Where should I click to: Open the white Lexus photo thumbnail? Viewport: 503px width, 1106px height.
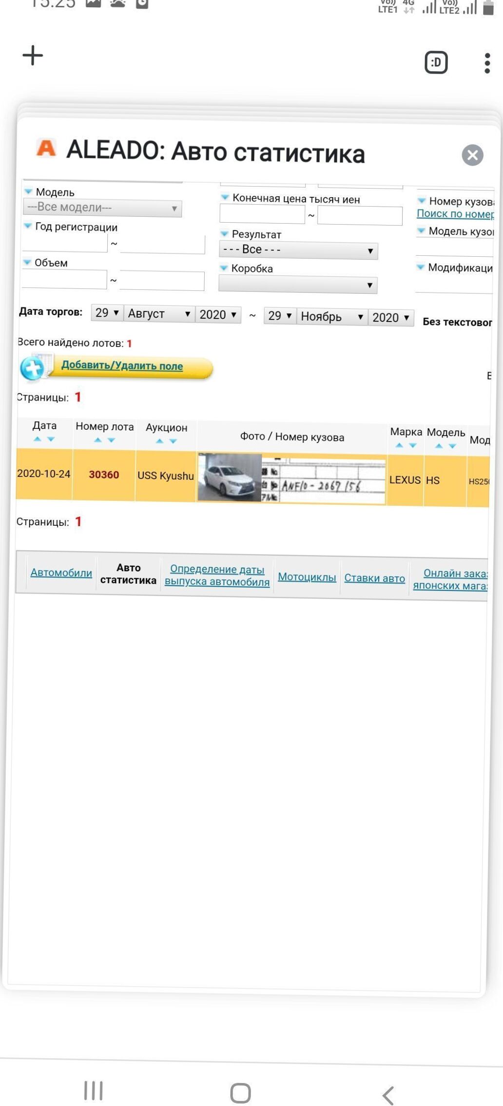[230, 477]
